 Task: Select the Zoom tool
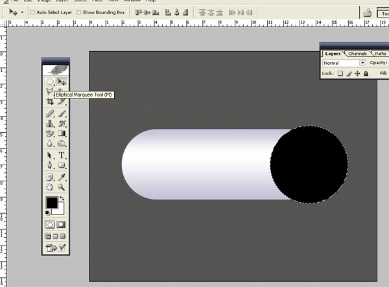click(x=62, y=187)
